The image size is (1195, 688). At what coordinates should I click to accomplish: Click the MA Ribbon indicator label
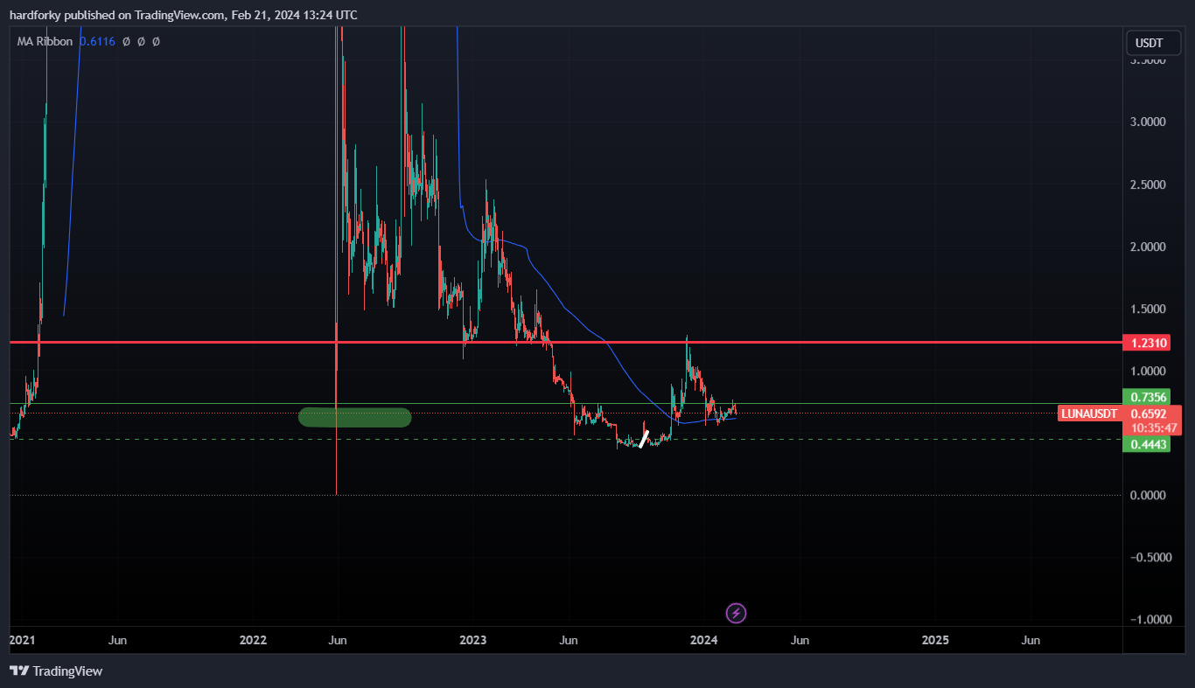tap(45, 41)
